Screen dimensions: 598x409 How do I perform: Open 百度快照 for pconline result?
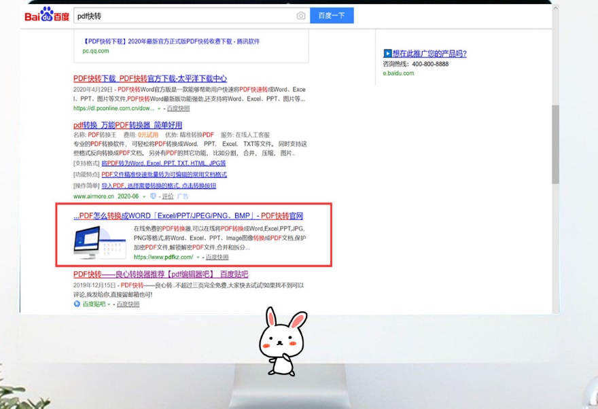click(178, 108)
